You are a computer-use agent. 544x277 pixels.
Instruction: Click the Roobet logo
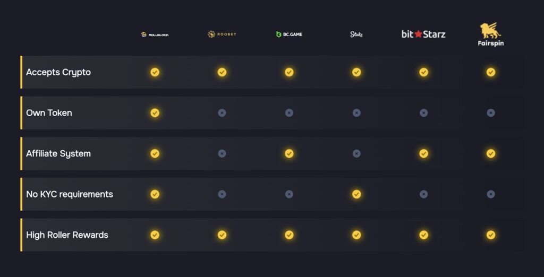pyautogui.click(x=222, y=34)
